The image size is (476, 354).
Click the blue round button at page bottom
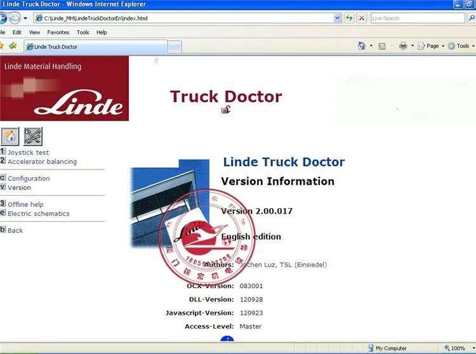coord(227,339)
